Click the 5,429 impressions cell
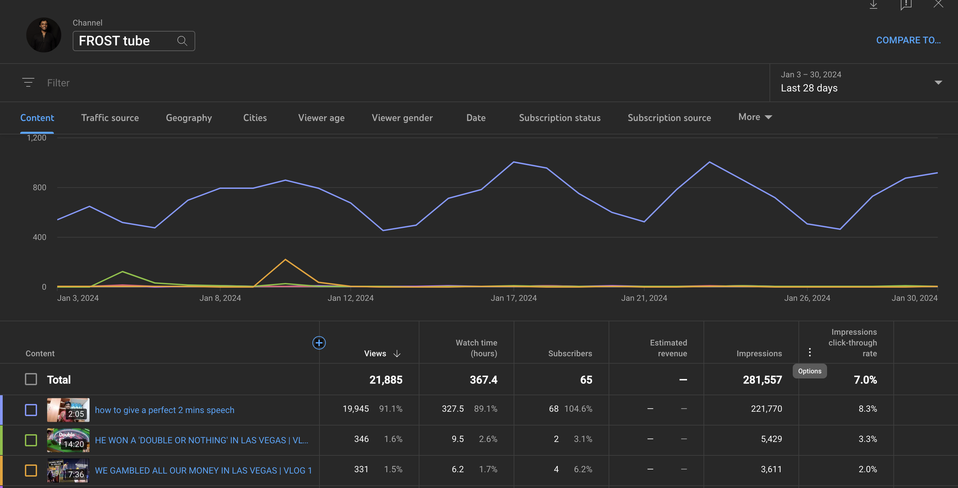The image size is (958, 488). click(771, 439)
